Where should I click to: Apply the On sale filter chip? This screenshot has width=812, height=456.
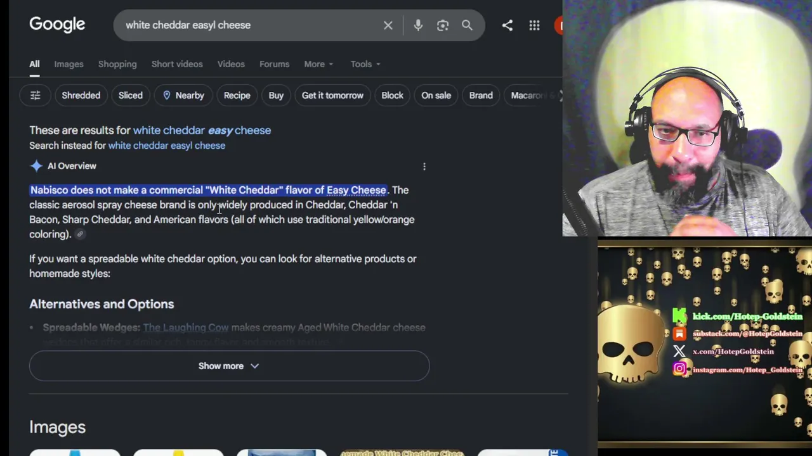[436, 96]
